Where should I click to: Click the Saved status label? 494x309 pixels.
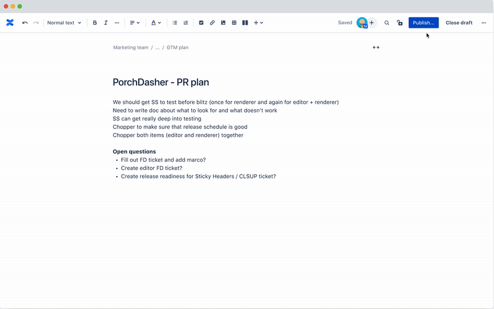point(345,23)
